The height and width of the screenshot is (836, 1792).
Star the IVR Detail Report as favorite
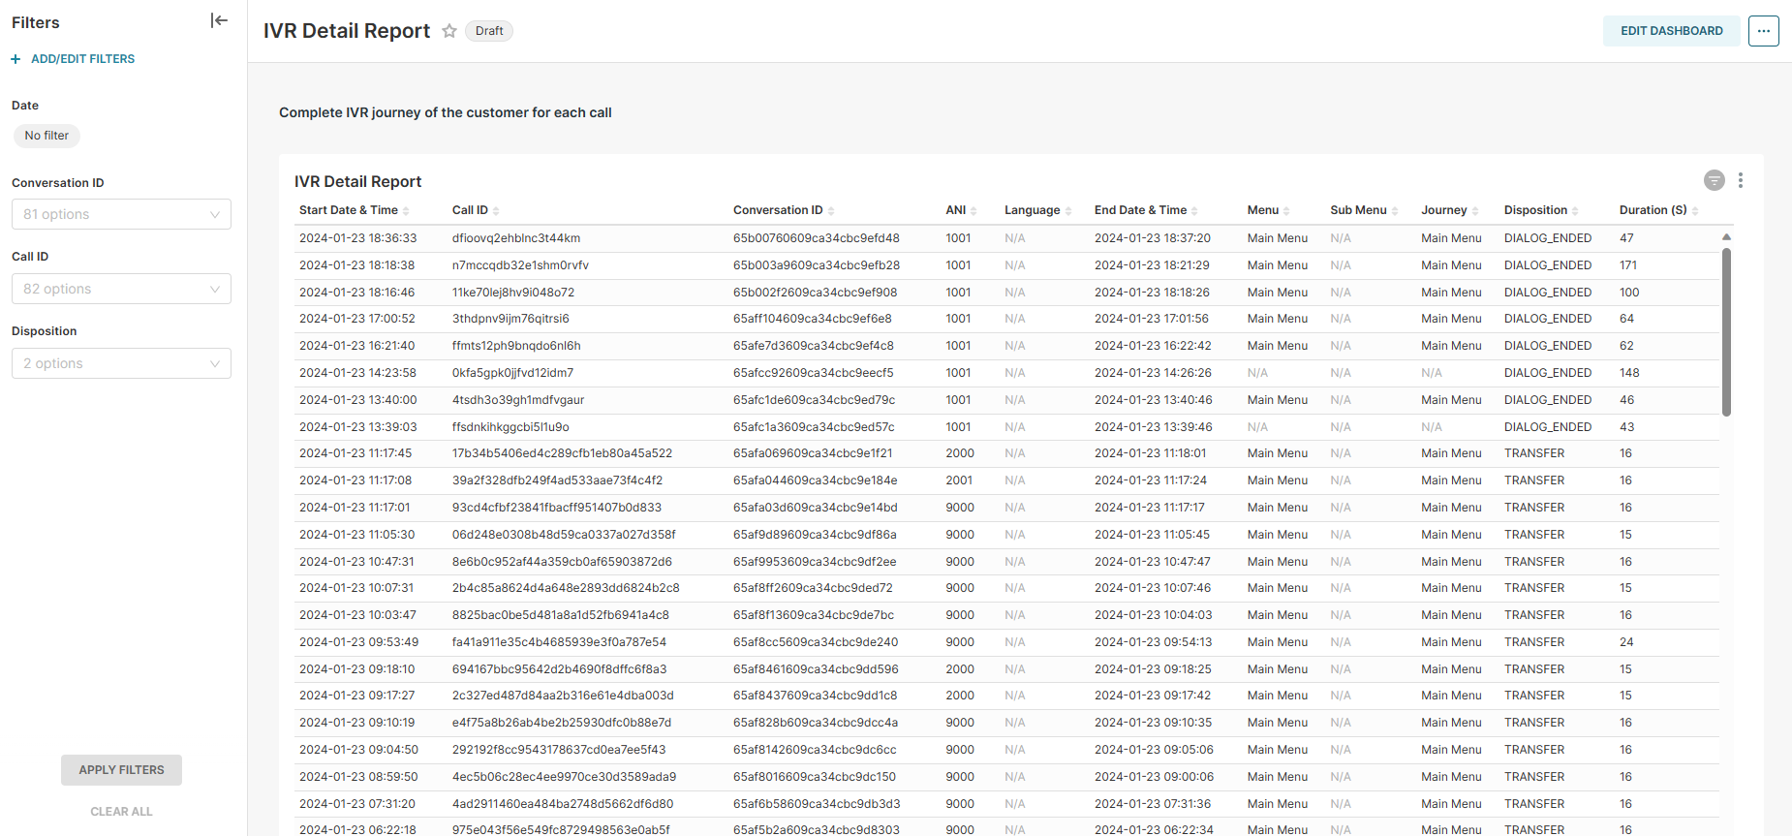(449, 31)
